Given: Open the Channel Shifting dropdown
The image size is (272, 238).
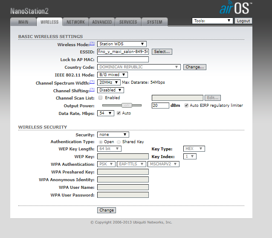Looking at the screenshot, I should (110, 90).
